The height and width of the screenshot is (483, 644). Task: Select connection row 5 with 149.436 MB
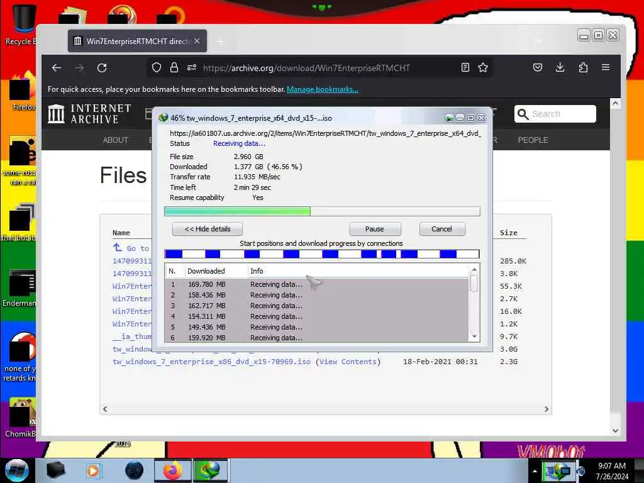316,327
